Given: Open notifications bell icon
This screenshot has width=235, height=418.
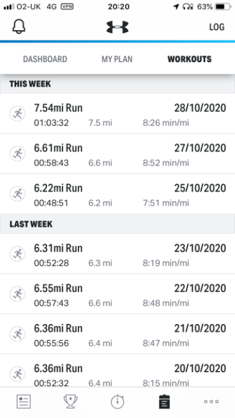Looking at the screenshot, I should [19, 27].
